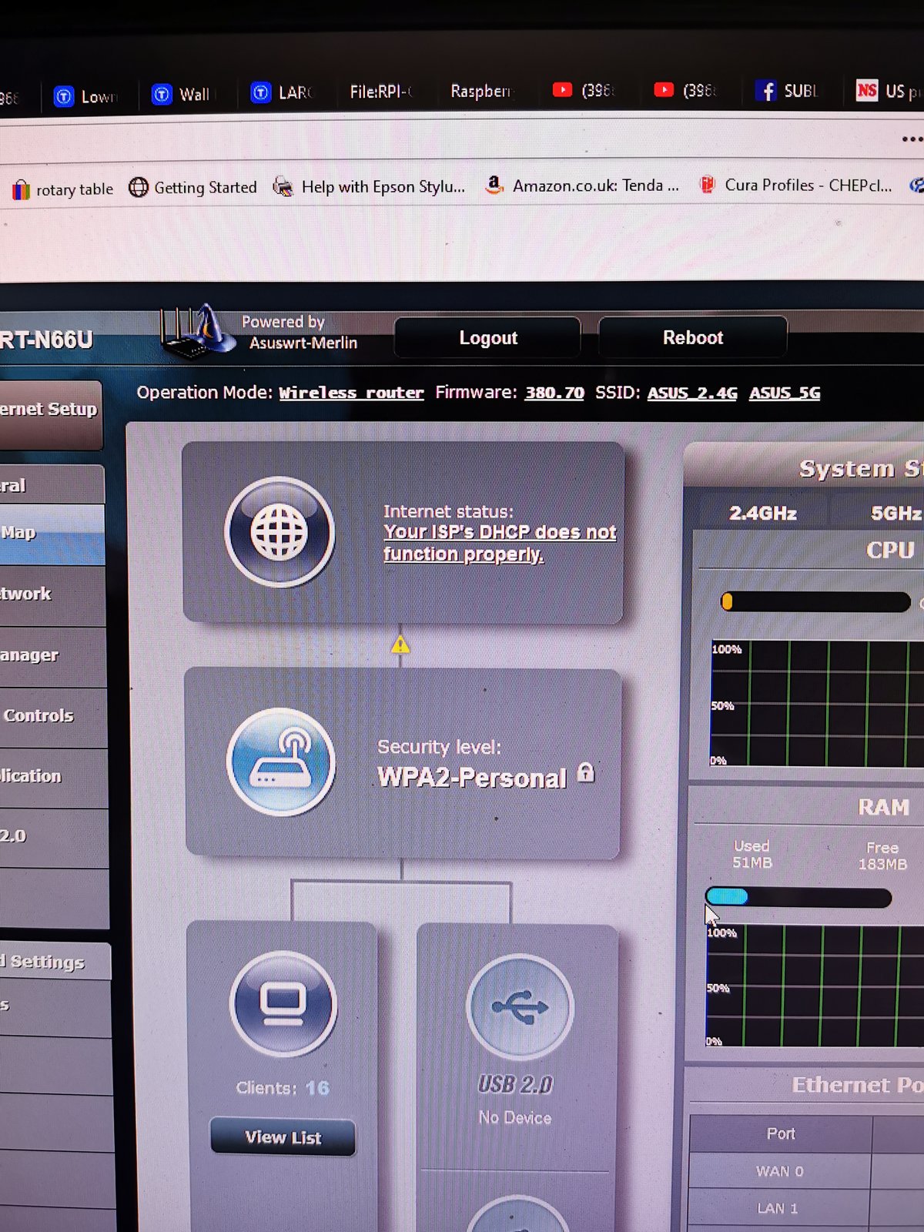Select the 2.4GHz system status tab
Image resolution: width=924 pixels, height=1232 pixels.
tap(763, 513)
